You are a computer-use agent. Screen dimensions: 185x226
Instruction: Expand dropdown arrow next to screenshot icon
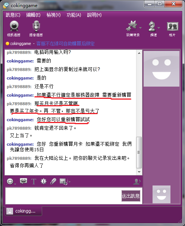(69, 182)
